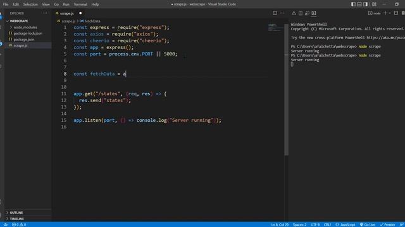
Task: Select scrape.js in the file explorer
Action: (x=20, y=45)
